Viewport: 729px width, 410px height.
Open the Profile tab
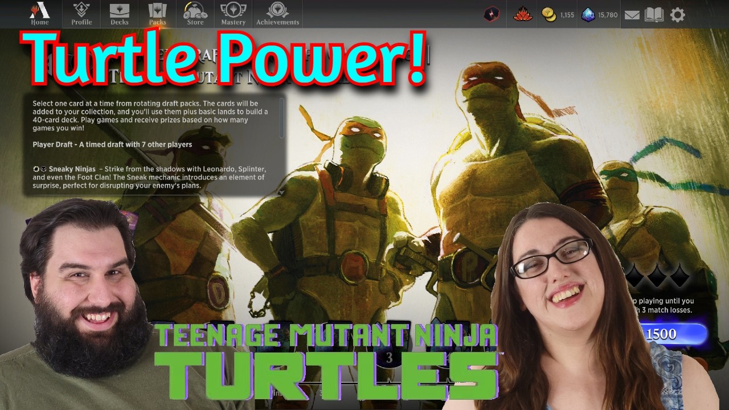tap(81, 14)
